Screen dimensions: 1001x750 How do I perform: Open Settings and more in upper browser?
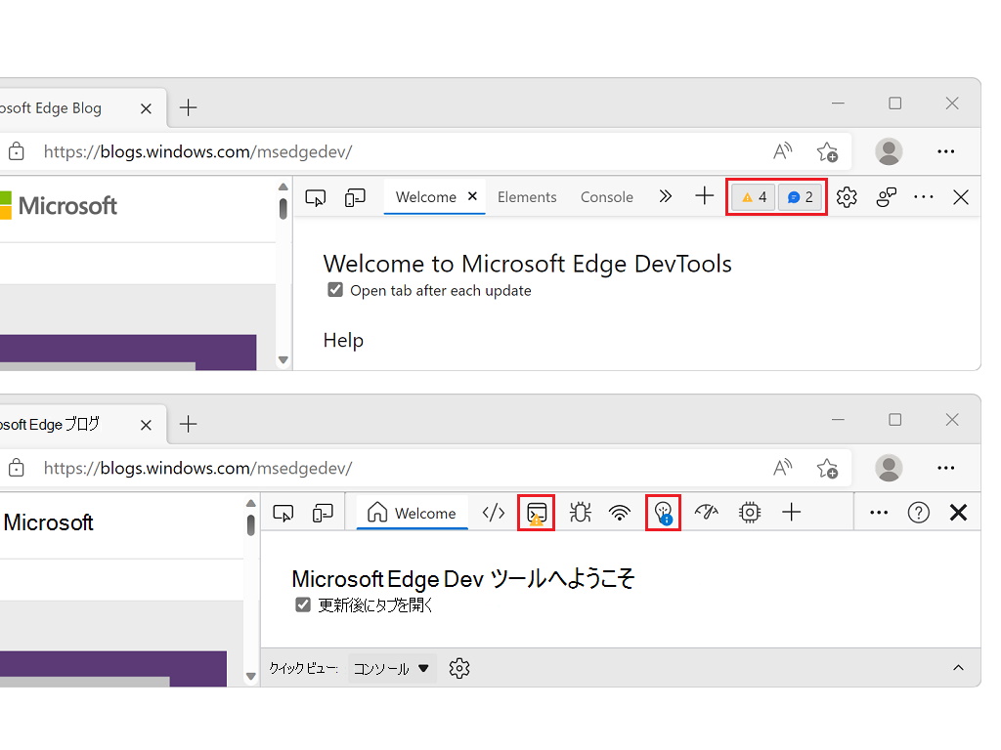click(x=945, y=151)
